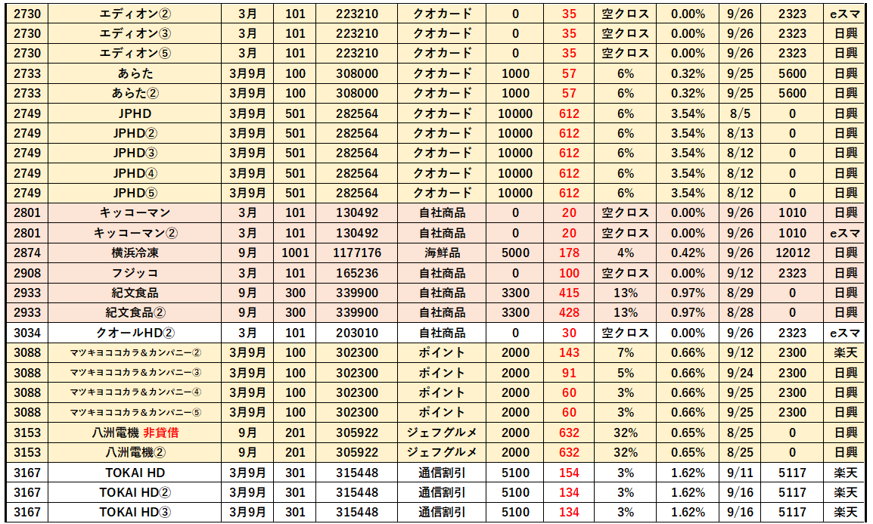Image resolution: width=873 pixels, height=524 pixels.
Task: Select the クオールHD② name cell
Action: pyautogui.click(x=135, y=333)
